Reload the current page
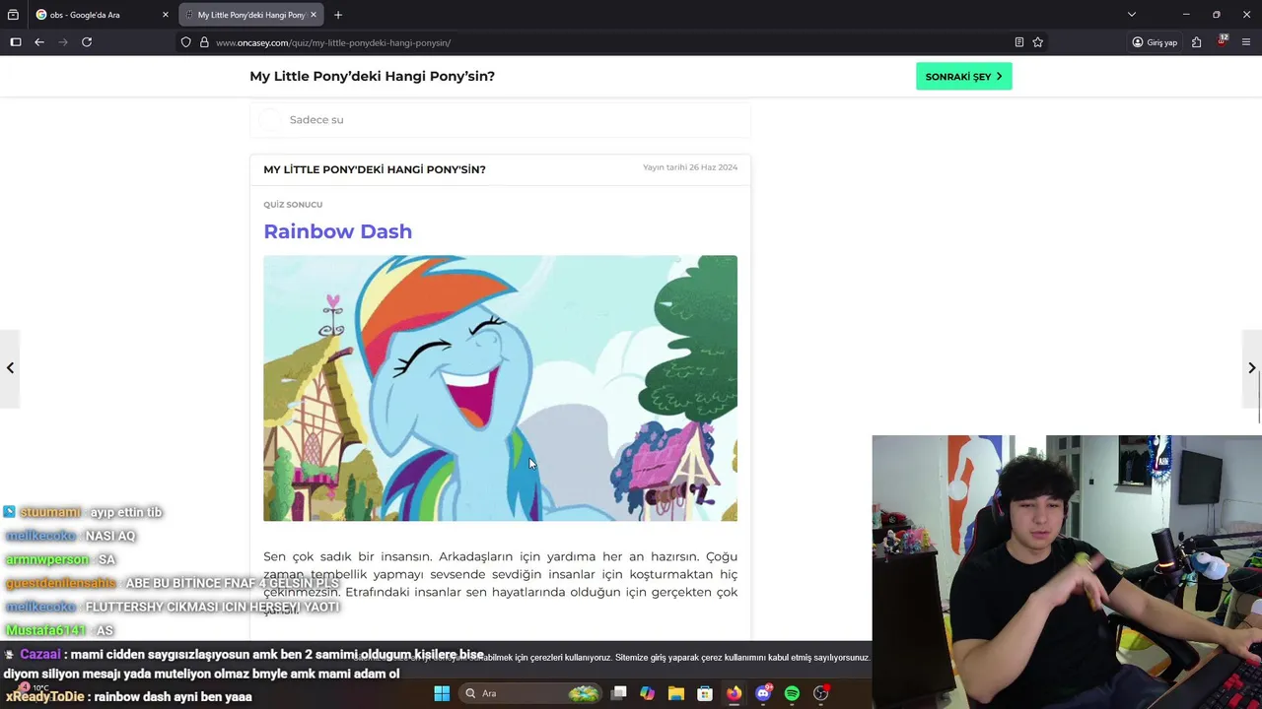This screenshot has height=709, width=1262. coord(87,42)
